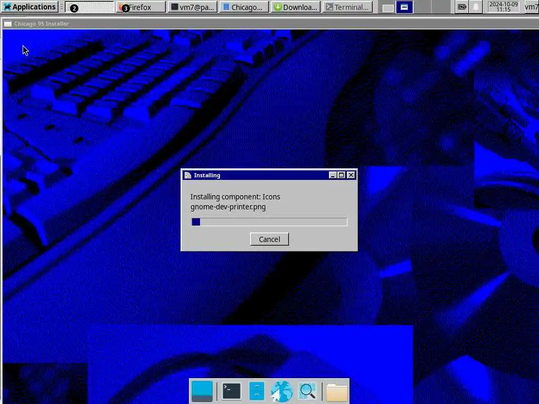Switch to the vm7@pa... terminal taskbar entry

pos(193,7)
